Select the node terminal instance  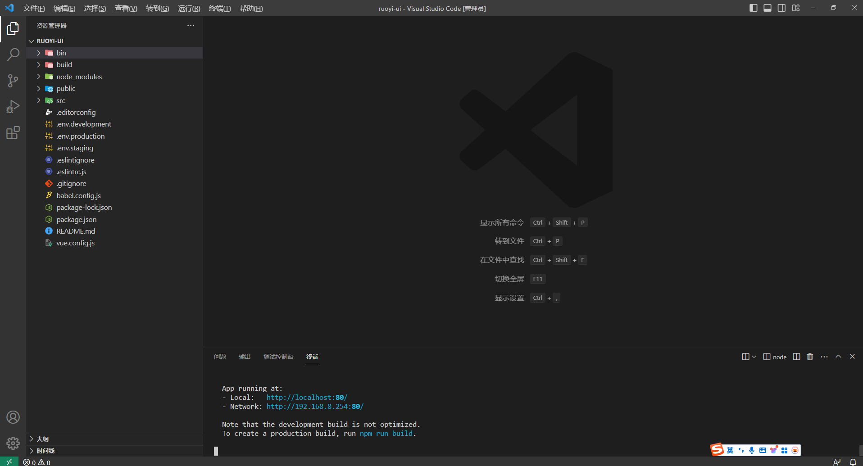pos(775,357)
